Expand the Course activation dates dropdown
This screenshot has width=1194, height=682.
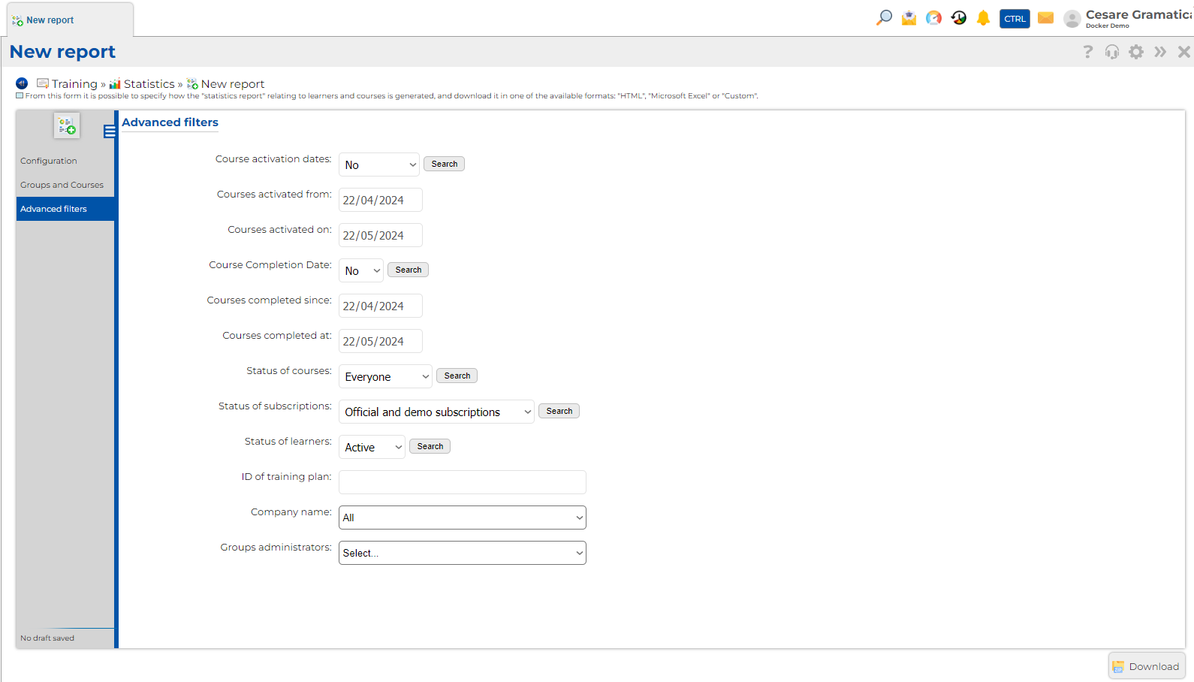[x=379, y=164]
